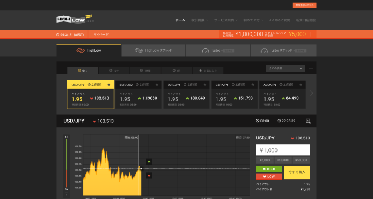Image resolution: width=373 pixels, height=199 pixels.
Task: Click the ペイアウト額 ¥1,950 value
Action: coord(305,189)
